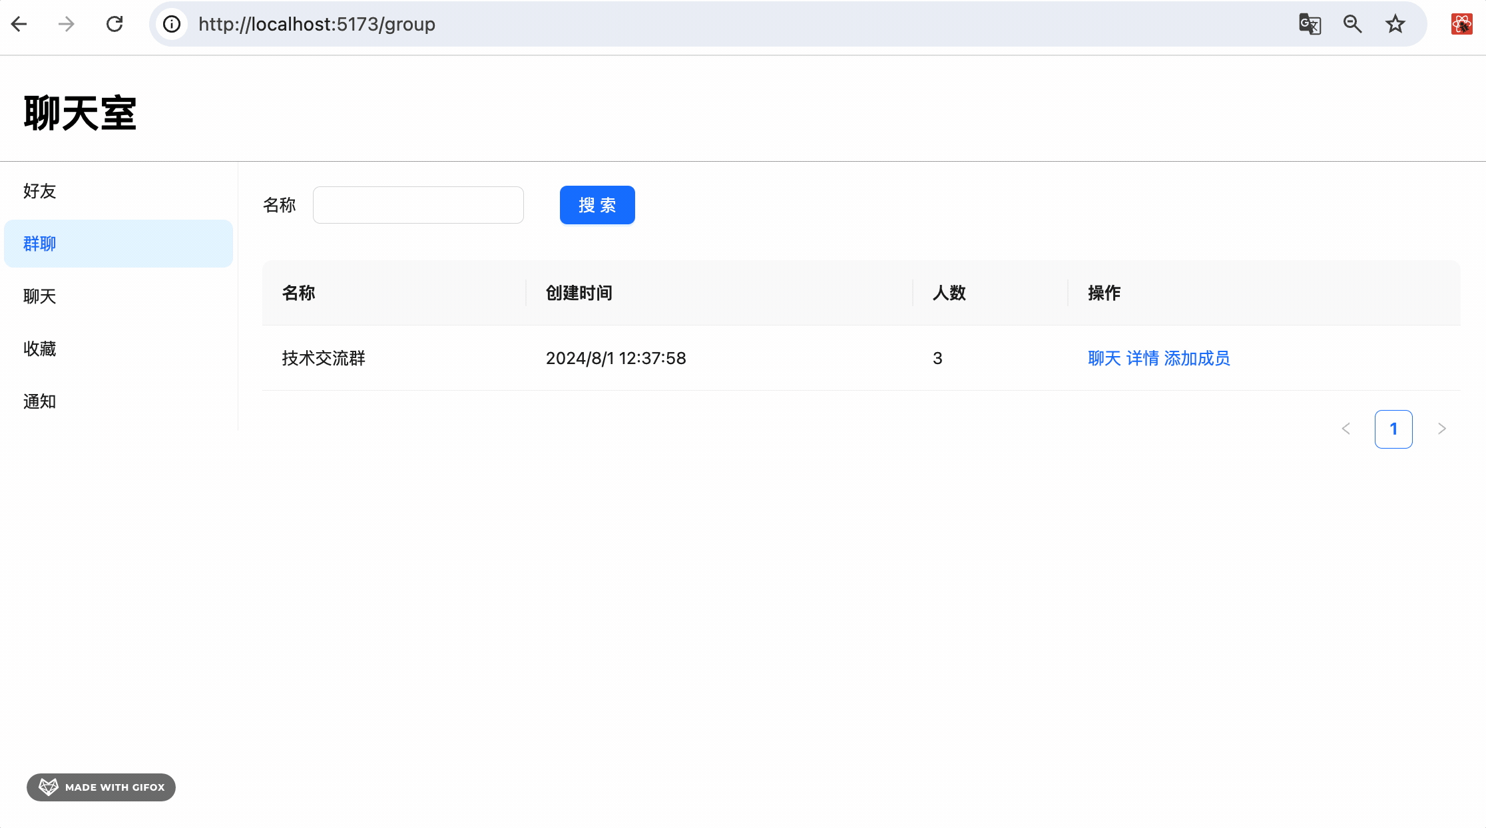Open 详情 link for 技术交流群
Viewport: 1486px width, 828px height.
point(1142,358)
